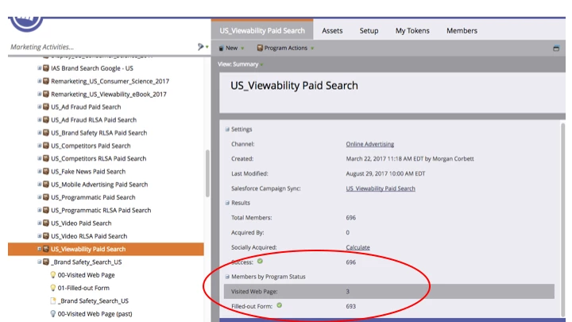Click the window restore icon in toolbar
Viewport: 572px width, 322px height.
coord(556,48)
